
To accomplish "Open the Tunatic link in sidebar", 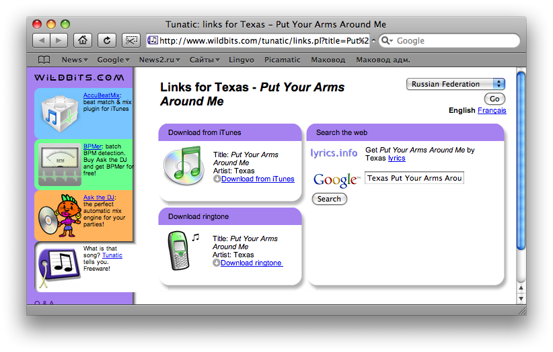I will point(112,255).
